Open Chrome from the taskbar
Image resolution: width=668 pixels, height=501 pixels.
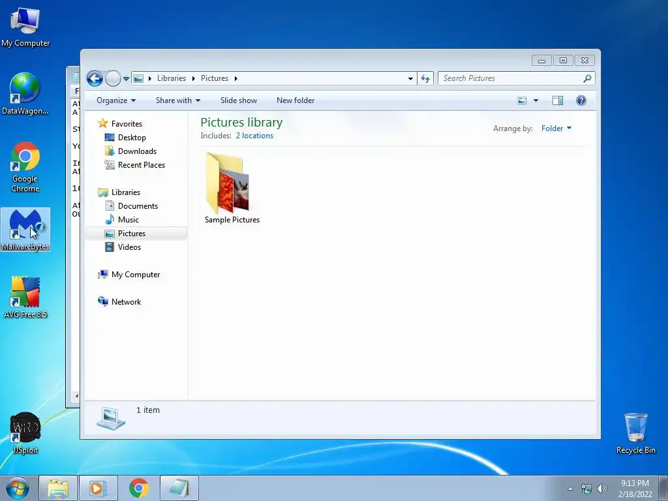pyautogui.click(x=139, y=488)
